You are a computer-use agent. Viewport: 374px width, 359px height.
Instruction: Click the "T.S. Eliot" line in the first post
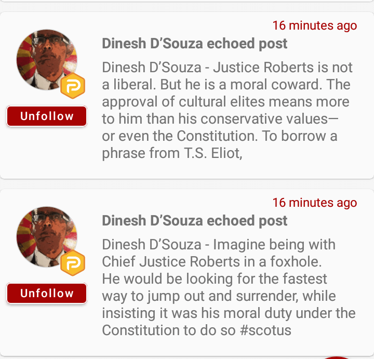[172, 153]
